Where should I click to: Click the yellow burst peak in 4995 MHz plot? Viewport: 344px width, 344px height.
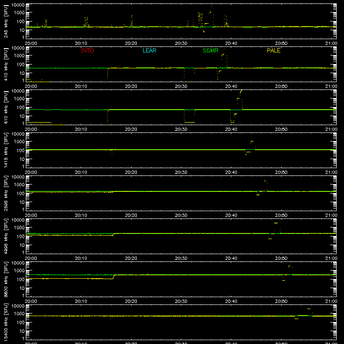276,223
